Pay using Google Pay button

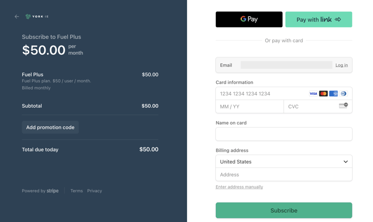(x=249, y=19)
